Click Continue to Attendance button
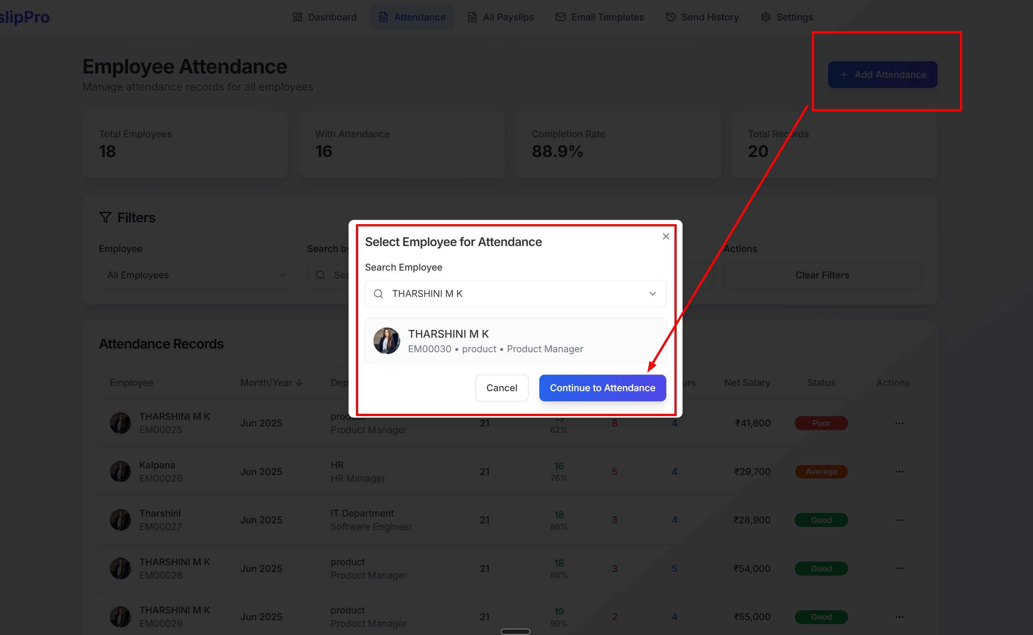 602,387
